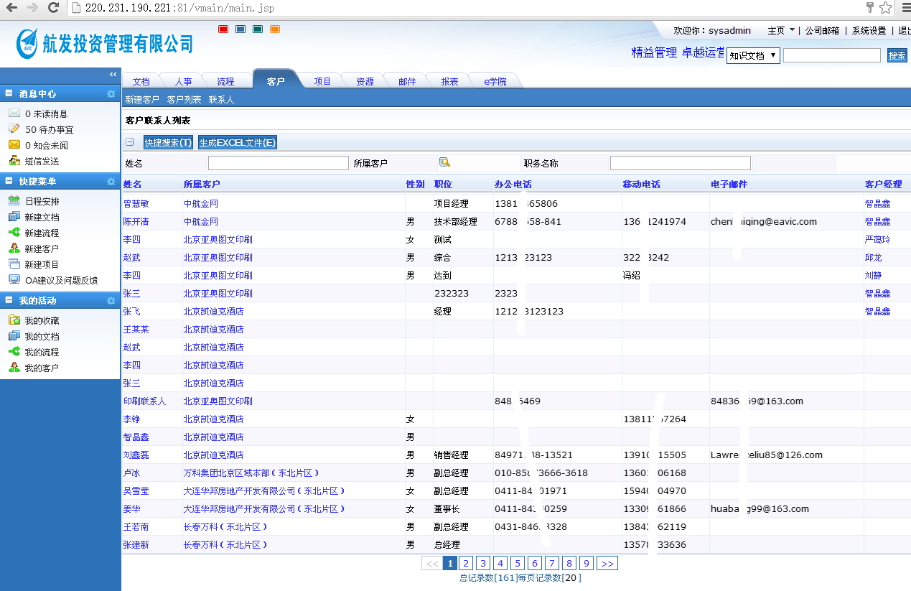Focus the top-right search text box
This screenshot has width=911, height=591.
tap(832, 55)
